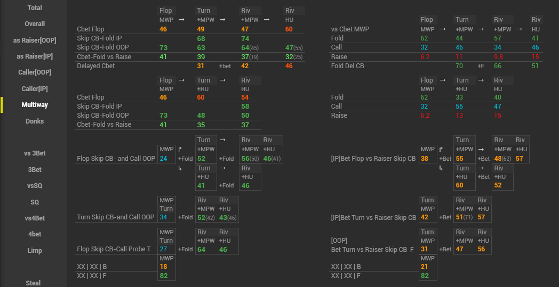Click the Delayed Cbet row label
The height and width of the screenshot is (287, 559).
[96, 66]
